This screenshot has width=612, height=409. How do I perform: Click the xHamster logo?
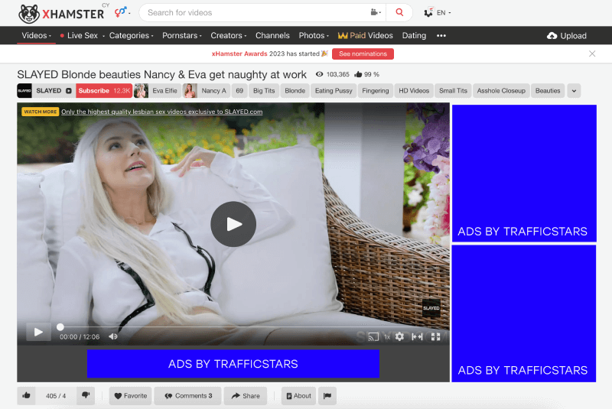(61, 13)
